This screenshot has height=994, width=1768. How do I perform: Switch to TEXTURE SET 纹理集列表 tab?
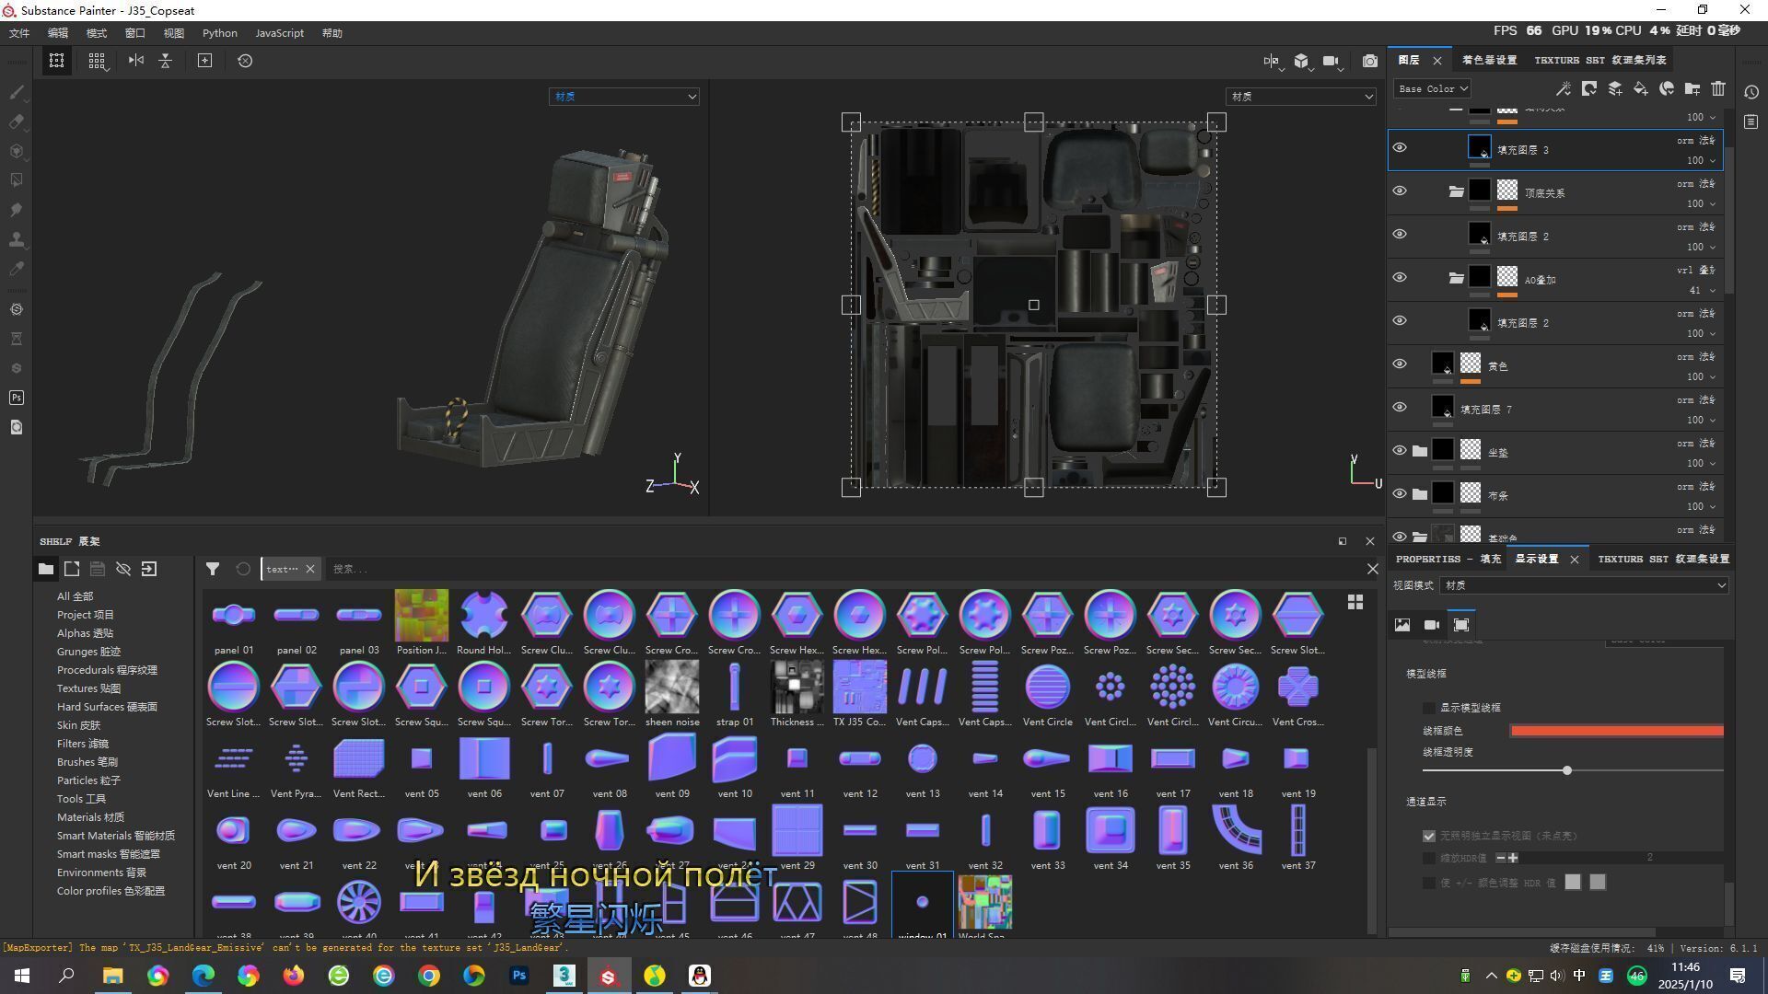[x=1599, y=61]
